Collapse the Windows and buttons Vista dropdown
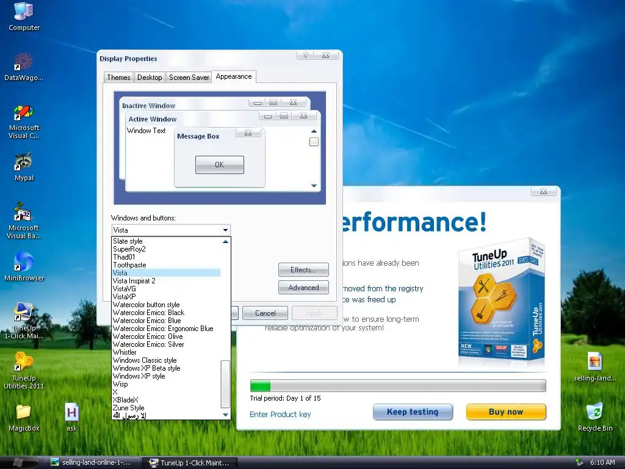 225,230
